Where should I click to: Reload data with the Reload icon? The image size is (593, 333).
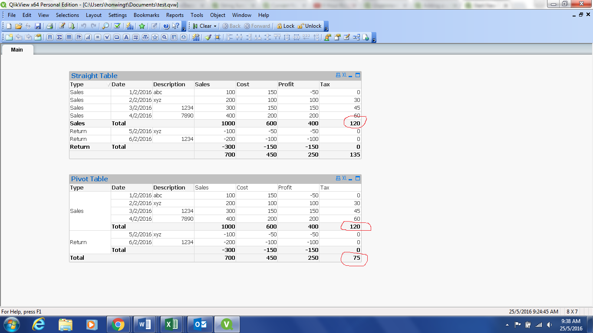click(x=72, y=26)
